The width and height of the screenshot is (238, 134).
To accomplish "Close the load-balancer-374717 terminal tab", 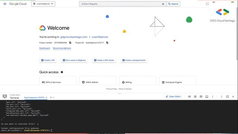I will (46, 98).
